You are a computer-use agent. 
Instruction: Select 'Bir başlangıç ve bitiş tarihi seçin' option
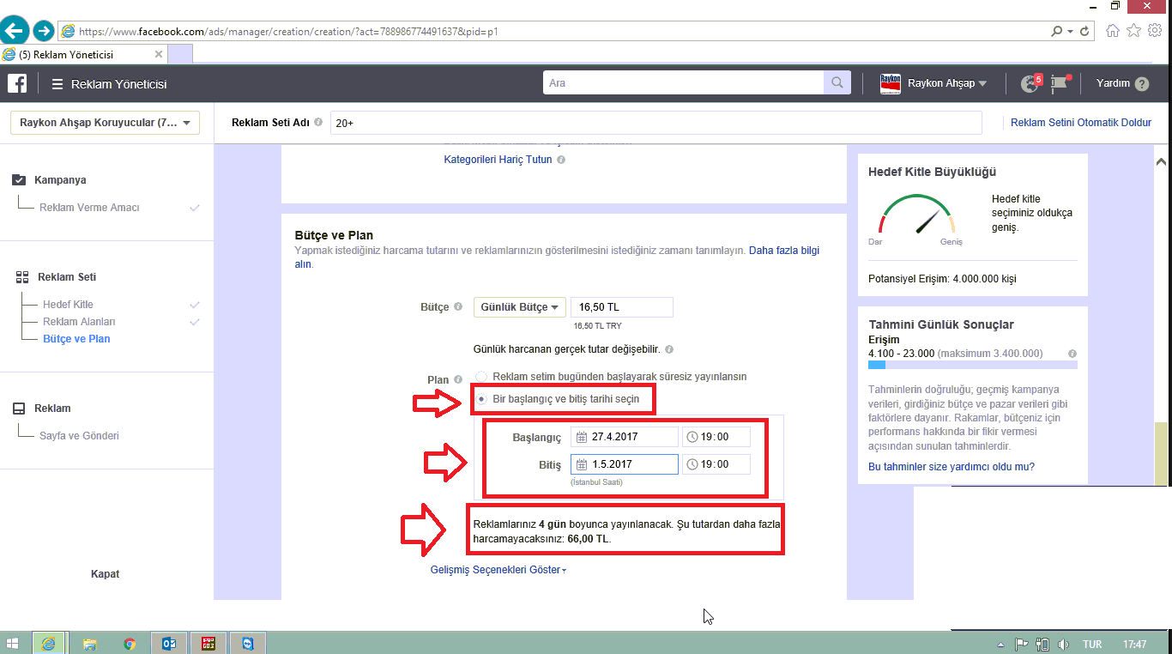tap(481, 399)
